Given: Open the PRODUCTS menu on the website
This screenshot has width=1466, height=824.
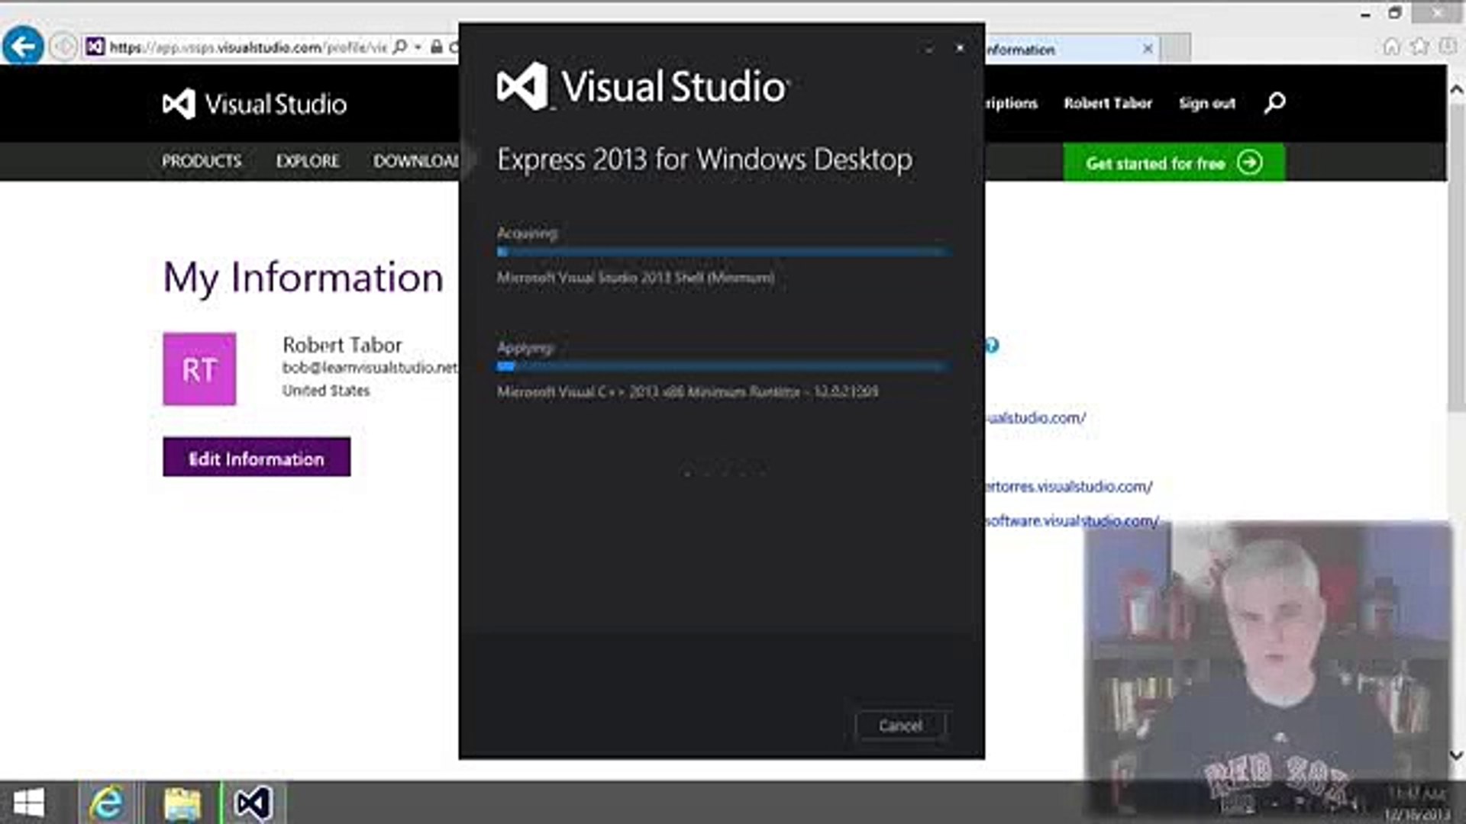Looking at the screenshot, I should [x=202, y=161].
